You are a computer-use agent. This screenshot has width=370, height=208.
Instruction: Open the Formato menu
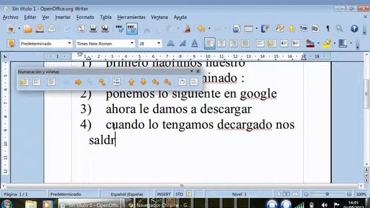pos(85,17)
